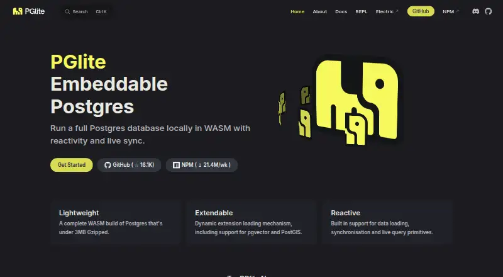Click the 'Embeddable' heading text

click(x=109, y=84)
